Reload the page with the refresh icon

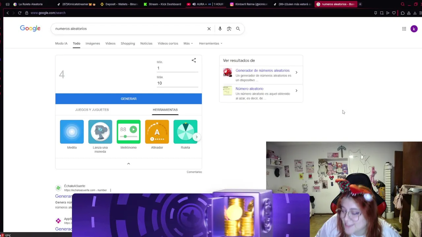[x=20, y=13]
